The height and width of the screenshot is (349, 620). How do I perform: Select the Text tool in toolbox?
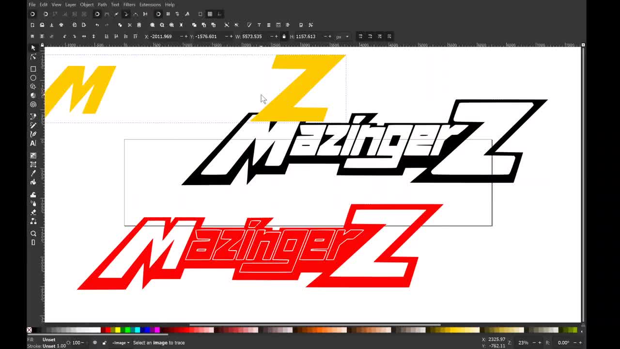pyautogui.click(x=33, y=143)
